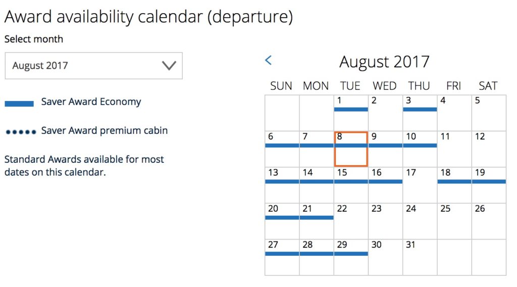Click the dotted Saver Award premium cabin legend

(20, 132)
